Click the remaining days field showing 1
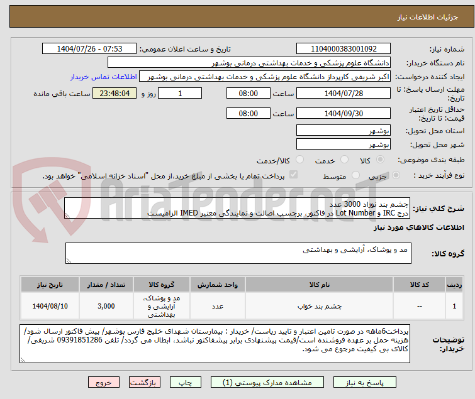The width and height of the screenshot is (475, 399). tap(180, 93)
